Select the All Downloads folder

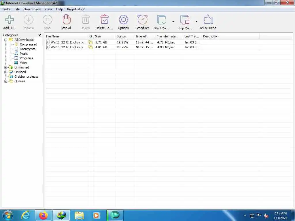point(24,40)
